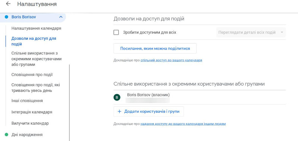Open надання доступу до вашого календаря link
Viewport: 298px width, 141px height.
tap(183, 124)
